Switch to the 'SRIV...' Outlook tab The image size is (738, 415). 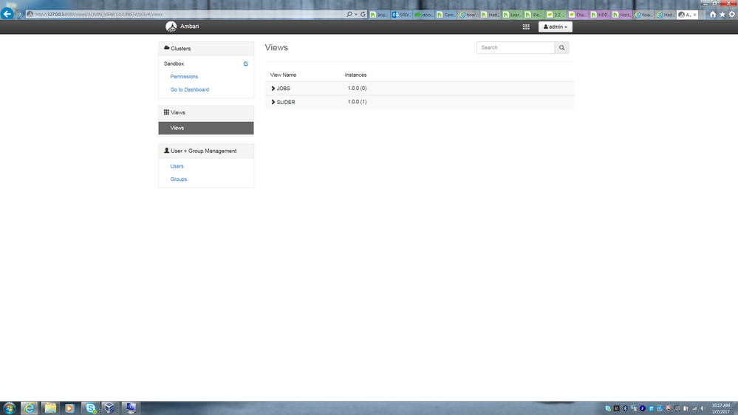(x=401, y=15)
